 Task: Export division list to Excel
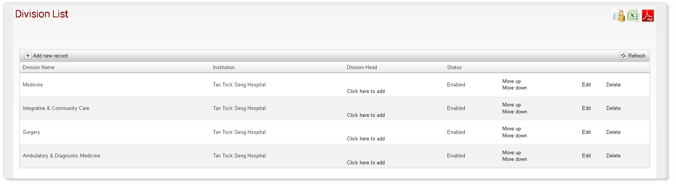coord(633,15)
